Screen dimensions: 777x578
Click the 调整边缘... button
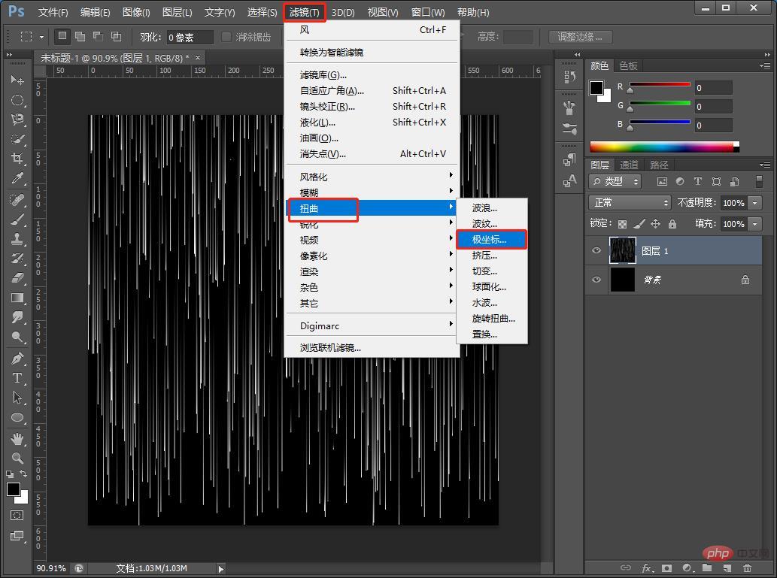pyautogui.click(x=580, y=37)
